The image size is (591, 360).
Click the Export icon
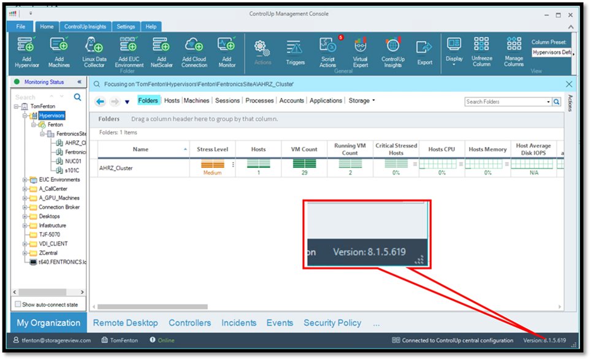(x=424, y=52)
